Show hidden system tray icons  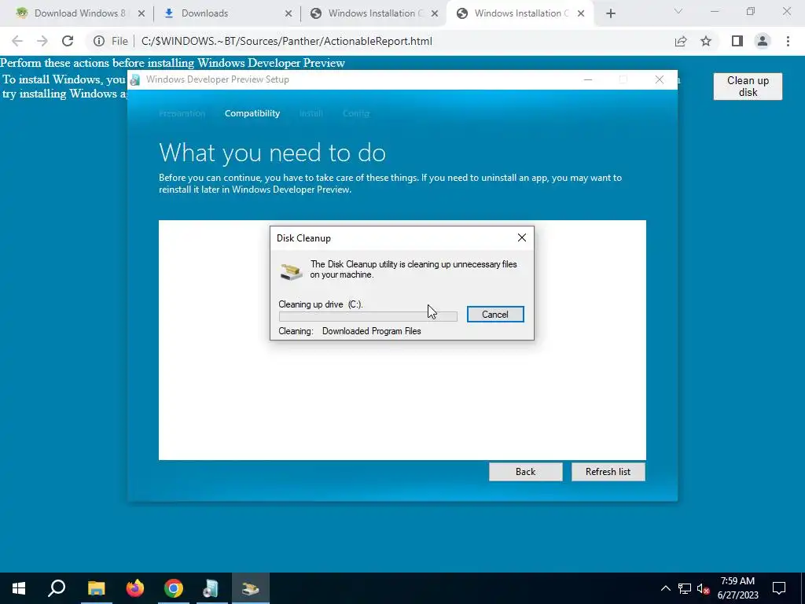click(x=665, y=588)
